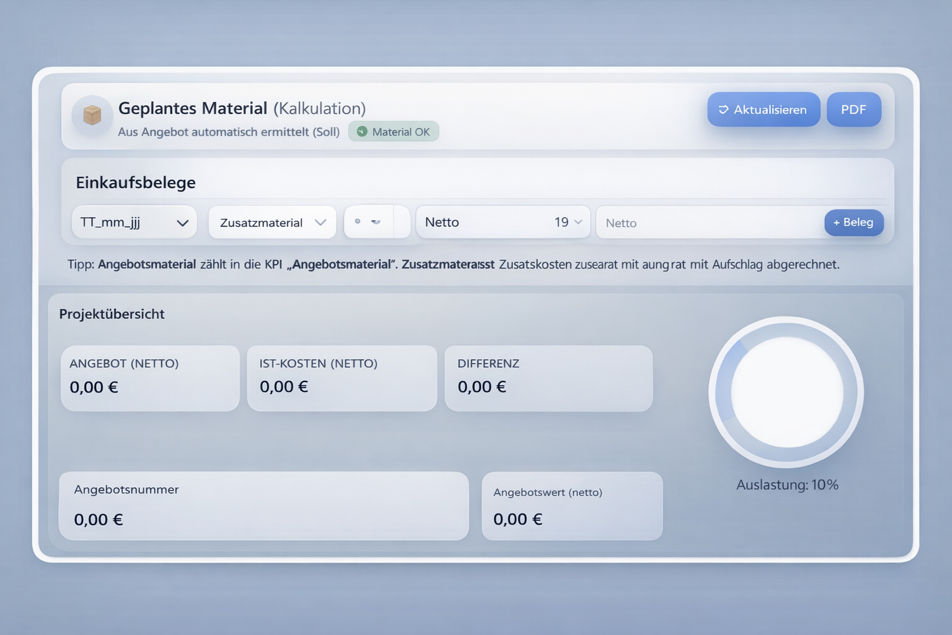Click the small chevron next to 19
Viewport: 952px width, 635px height.
578,222
